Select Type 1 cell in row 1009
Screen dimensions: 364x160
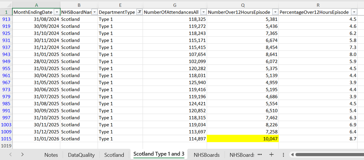[120, 132]
